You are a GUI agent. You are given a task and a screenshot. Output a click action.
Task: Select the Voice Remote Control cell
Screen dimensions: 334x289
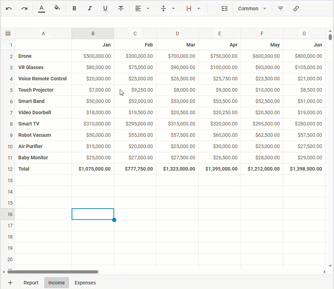43,79
